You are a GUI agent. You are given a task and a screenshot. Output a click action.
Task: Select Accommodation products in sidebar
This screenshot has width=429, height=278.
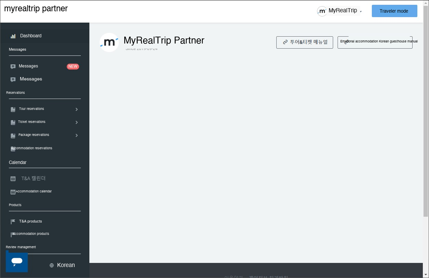point(31,234)
